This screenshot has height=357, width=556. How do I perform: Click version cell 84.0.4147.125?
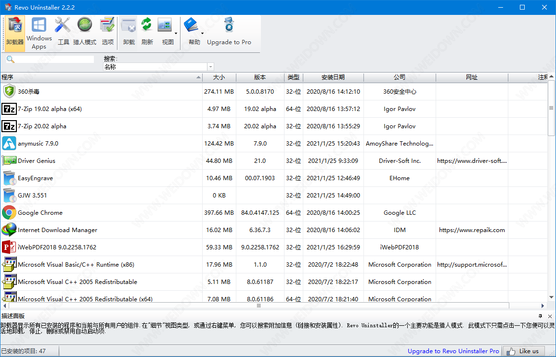tap(260, 213)
